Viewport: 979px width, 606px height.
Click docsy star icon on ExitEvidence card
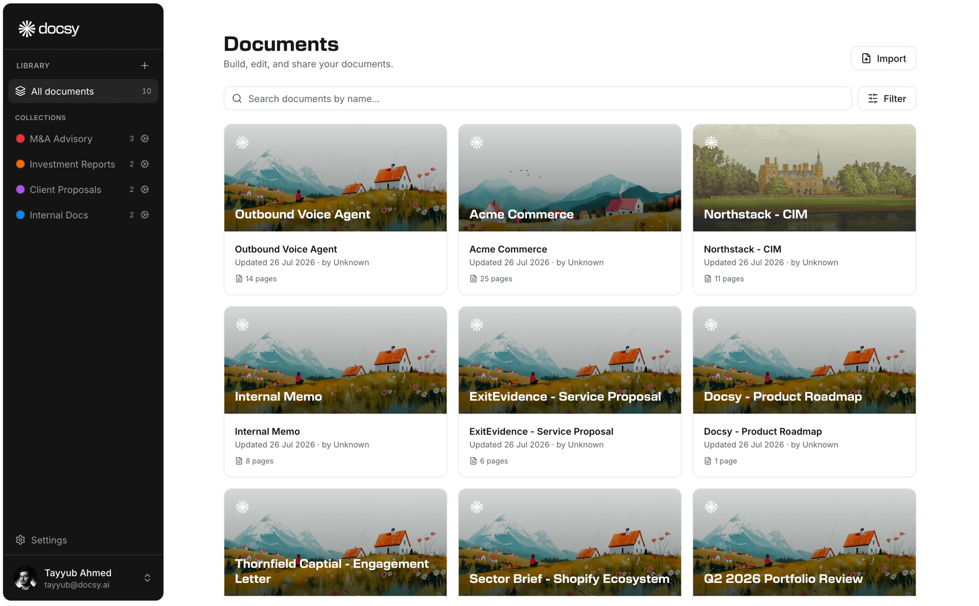pyautogui.click(x=477, y=325)
